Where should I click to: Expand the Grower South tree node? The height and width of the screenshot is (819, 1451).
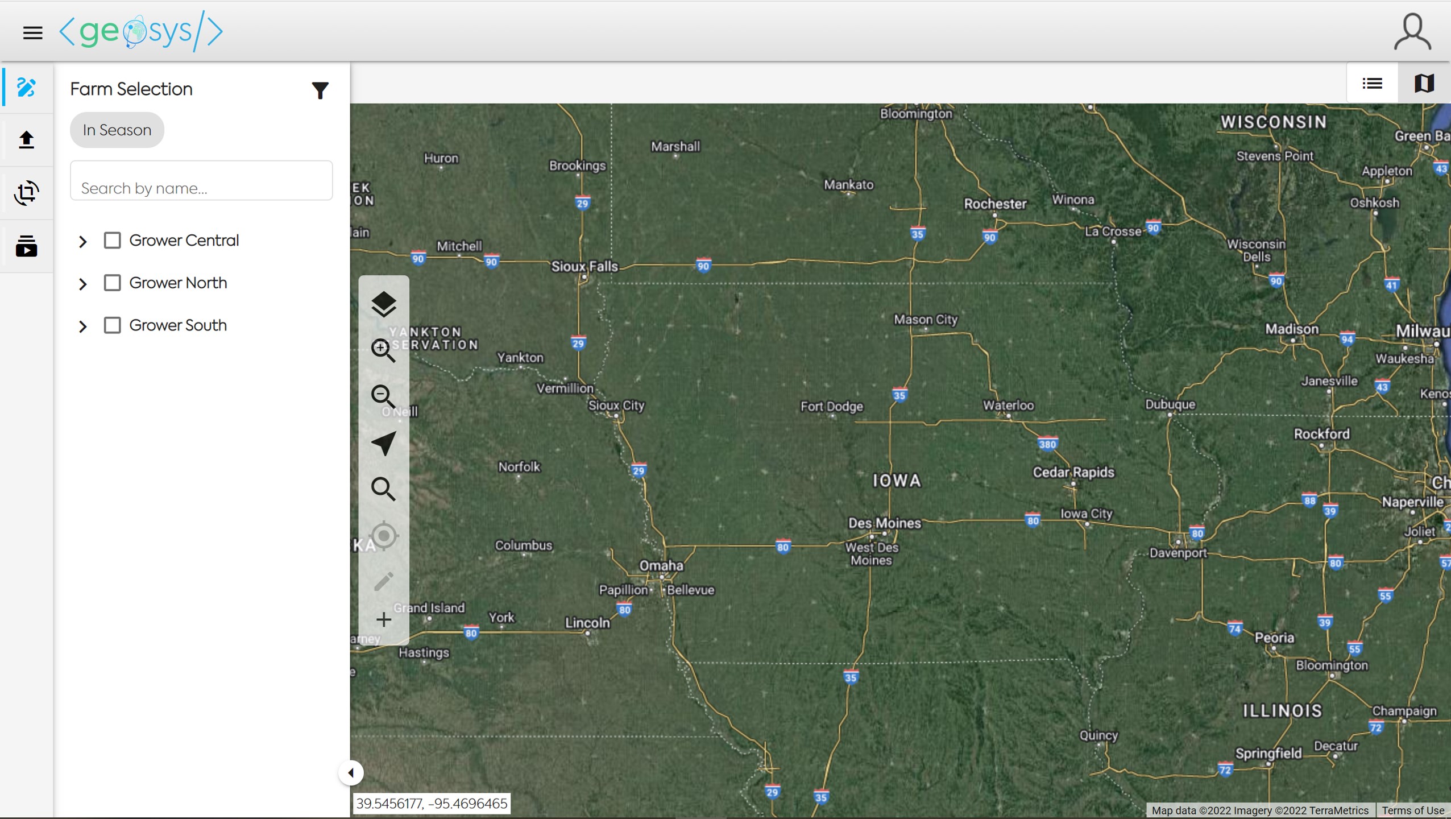point(83,326)
